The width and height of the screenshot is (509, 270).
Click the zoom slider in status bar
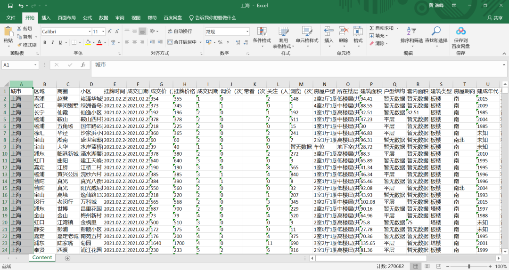coord(469,266)
